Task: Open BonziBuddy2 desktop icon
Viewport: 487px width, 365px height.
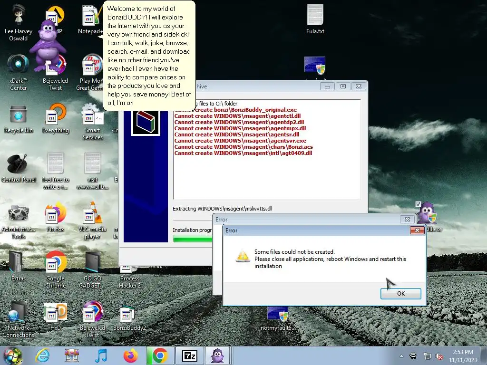Action: click(x=129, y=318)
